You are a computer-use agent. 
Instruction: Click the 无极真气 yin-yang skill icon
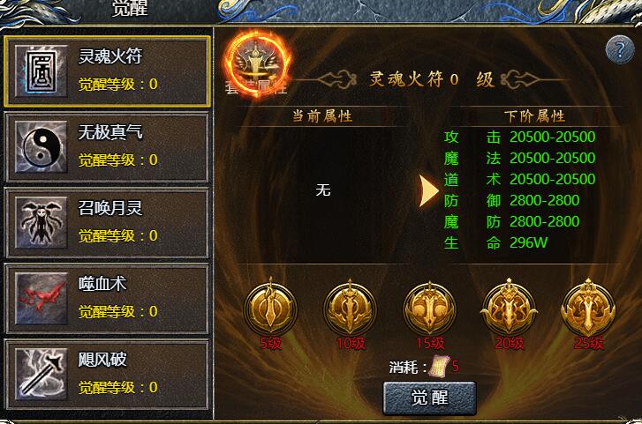[41, 147]
